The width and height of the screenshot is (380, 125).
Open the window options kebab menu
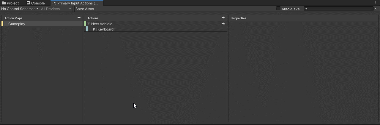(x=376, y=3)
